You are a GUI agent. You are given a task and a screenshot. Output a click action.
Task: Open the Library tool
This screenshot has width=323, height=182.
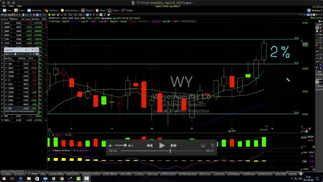pyautogui.click(x=113, y=10)
